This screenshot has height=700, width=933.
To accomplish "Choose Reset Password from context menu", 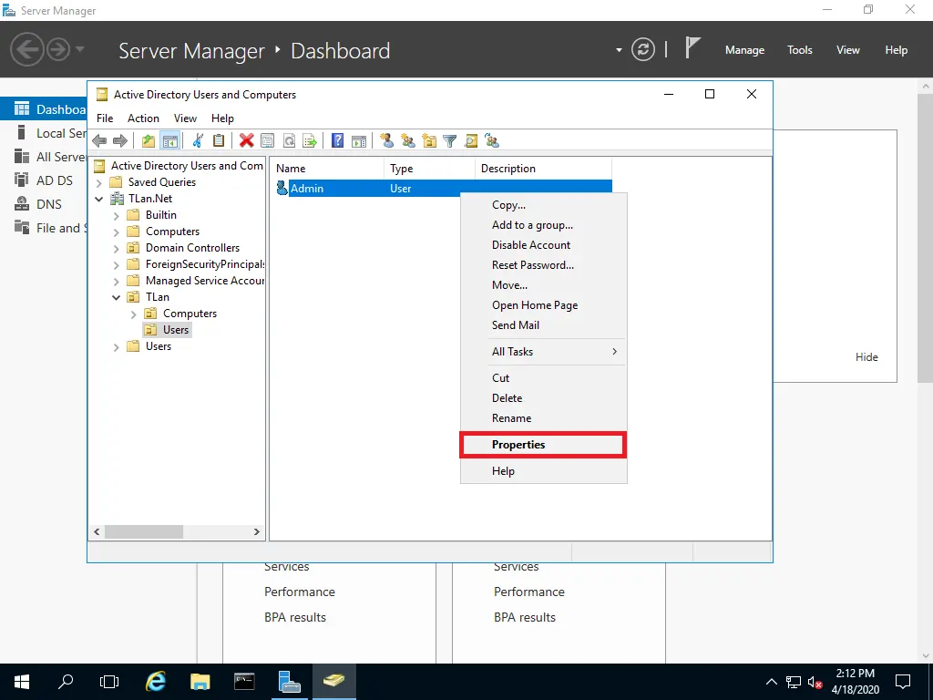I will pyautogui.click(x=543, y=265).
